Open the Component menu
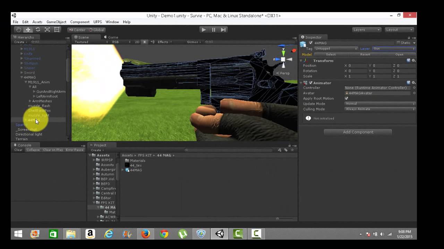The width and height of the screenshot is (444, 249). [80, 22]
